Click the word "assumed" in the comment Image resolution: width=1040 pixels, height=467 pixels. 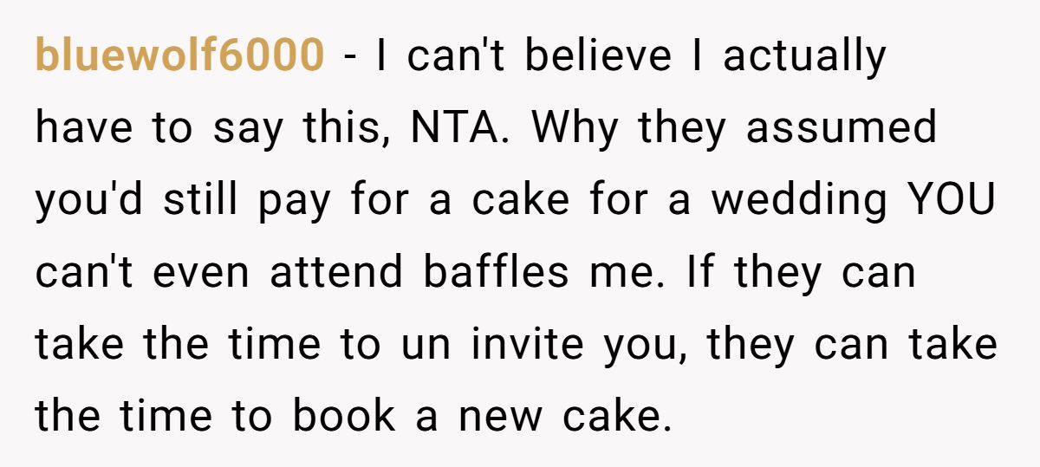coord(841,128)
